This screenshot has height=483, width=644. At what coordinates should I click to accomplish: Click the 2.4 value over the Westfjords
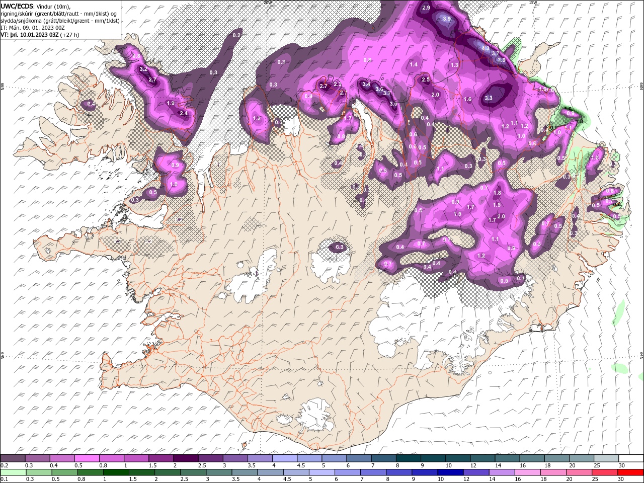184,113
